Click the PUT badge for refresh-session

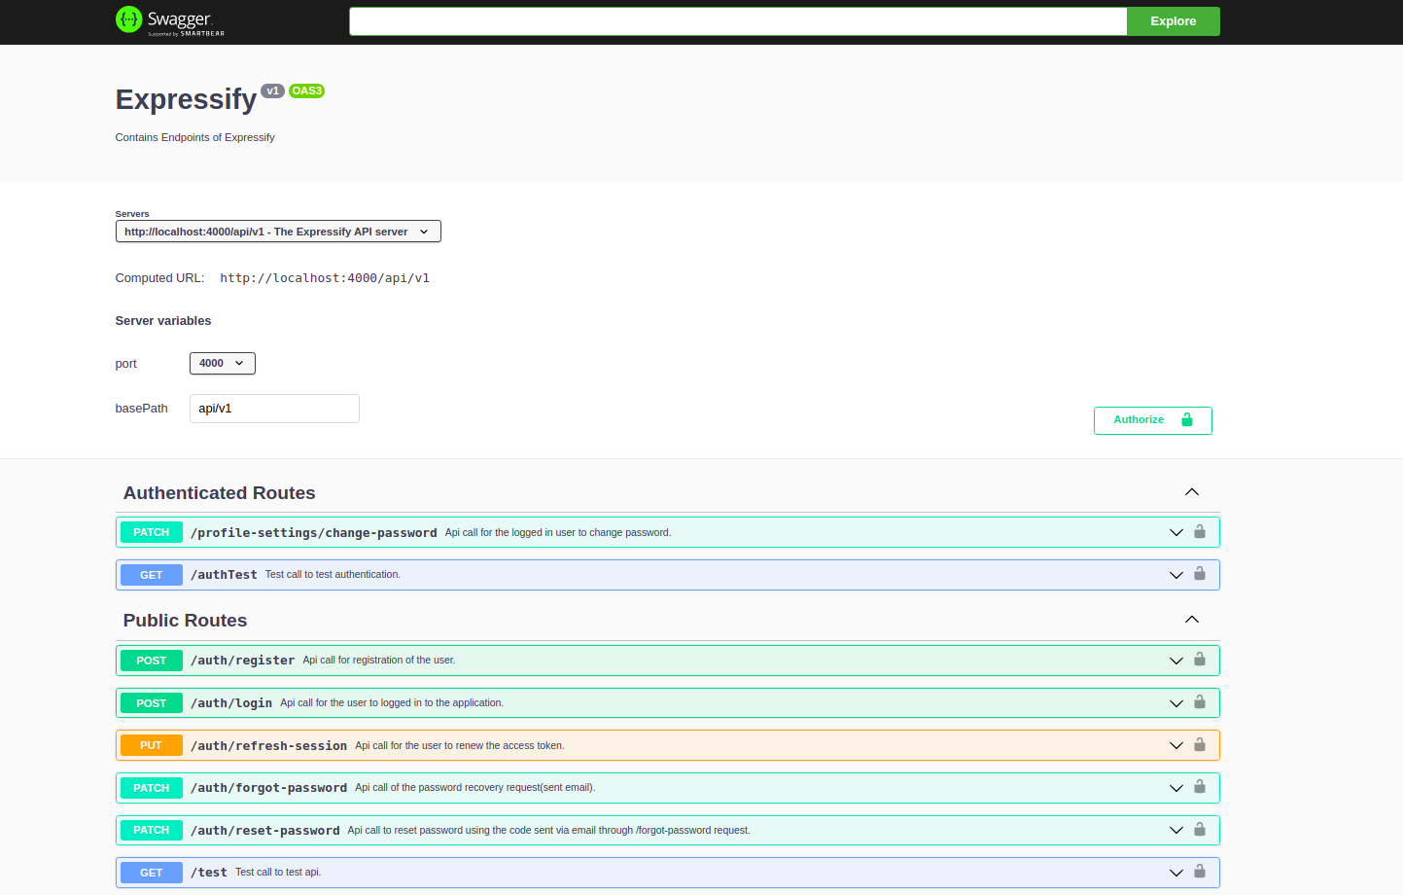pos(152,745)
